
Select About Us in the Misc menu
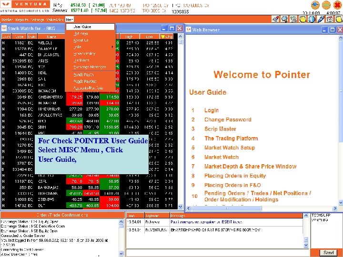[91, 40]
